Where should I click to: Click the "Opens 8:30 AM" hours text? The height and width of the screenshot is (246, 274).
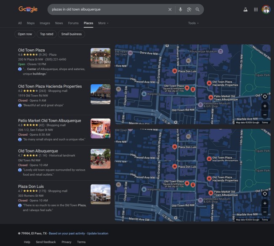point(40,135)
